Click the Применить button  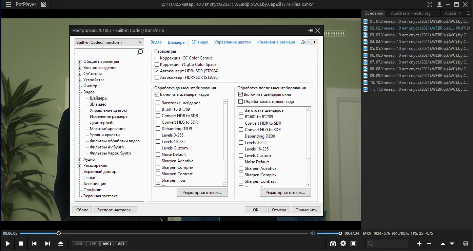[x=306, y=210]
